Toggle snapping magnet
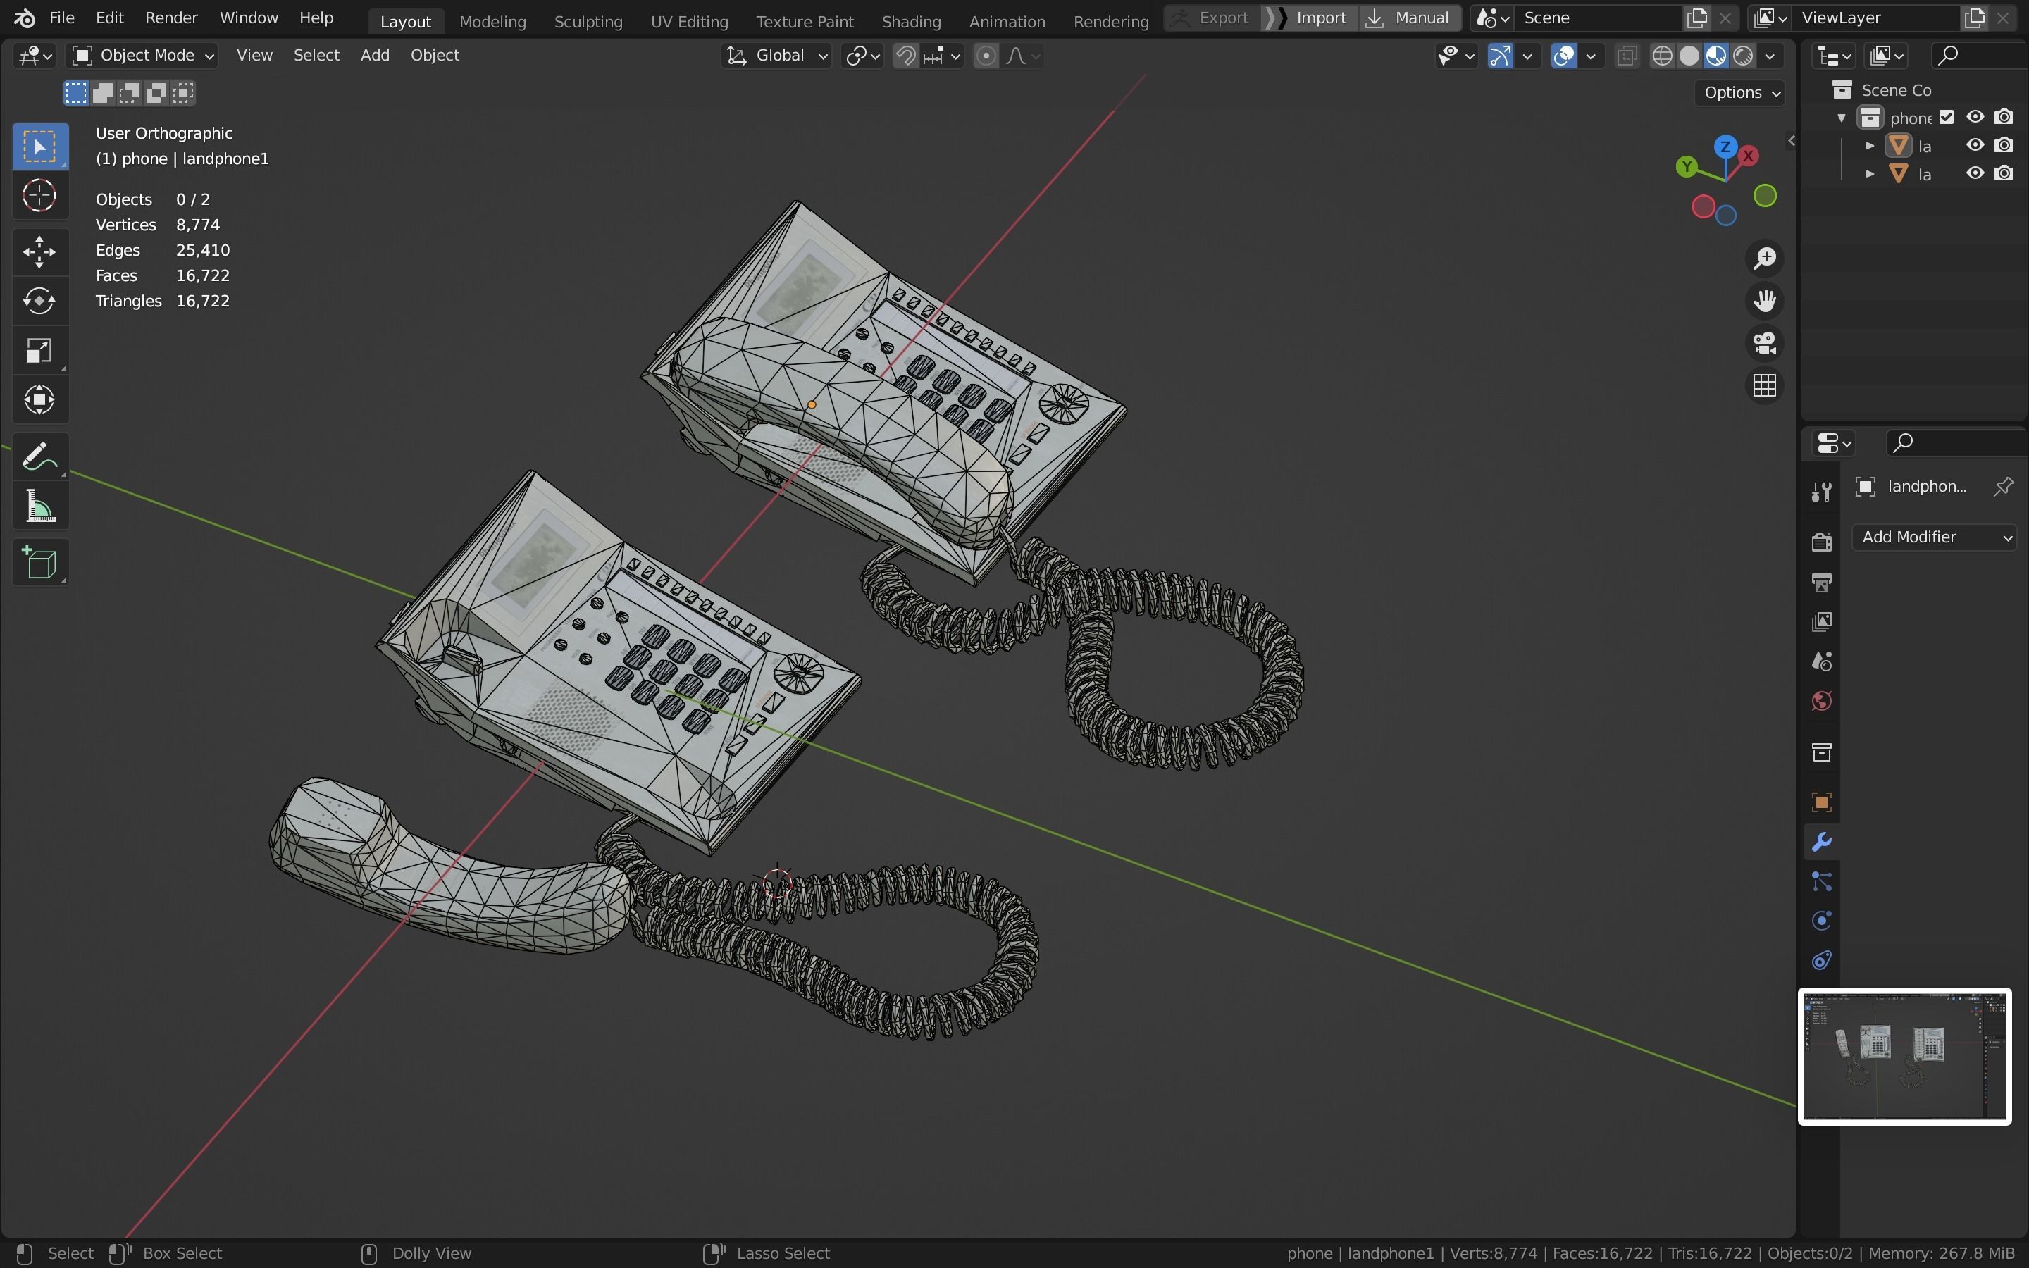Image resolution: width=2029 pixels, height=1268 pixels. (905, 56)
